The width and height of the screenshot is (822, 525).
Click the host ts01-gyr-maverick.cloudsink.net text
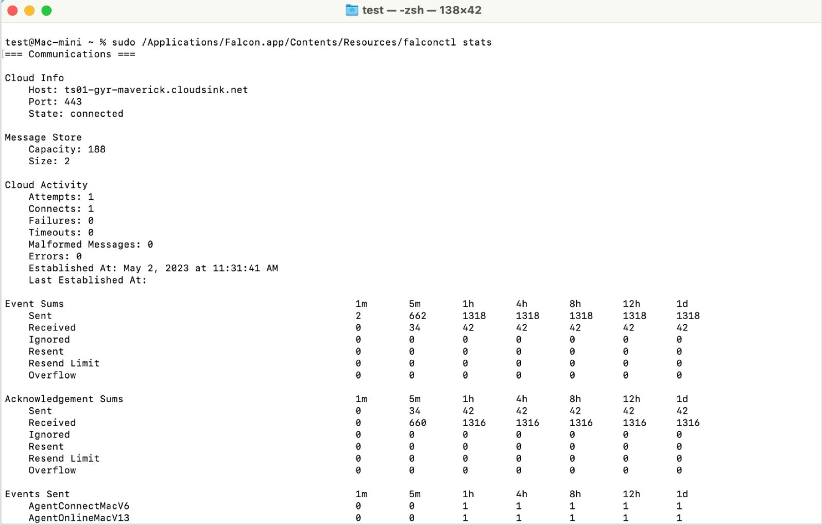[x=156, y=90]
